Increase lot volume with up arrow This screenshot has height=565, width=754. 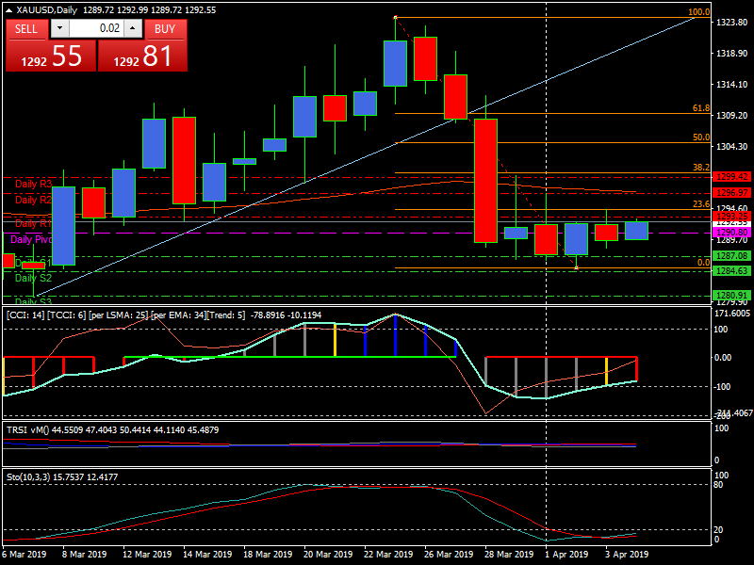click(x=133, y=28)
